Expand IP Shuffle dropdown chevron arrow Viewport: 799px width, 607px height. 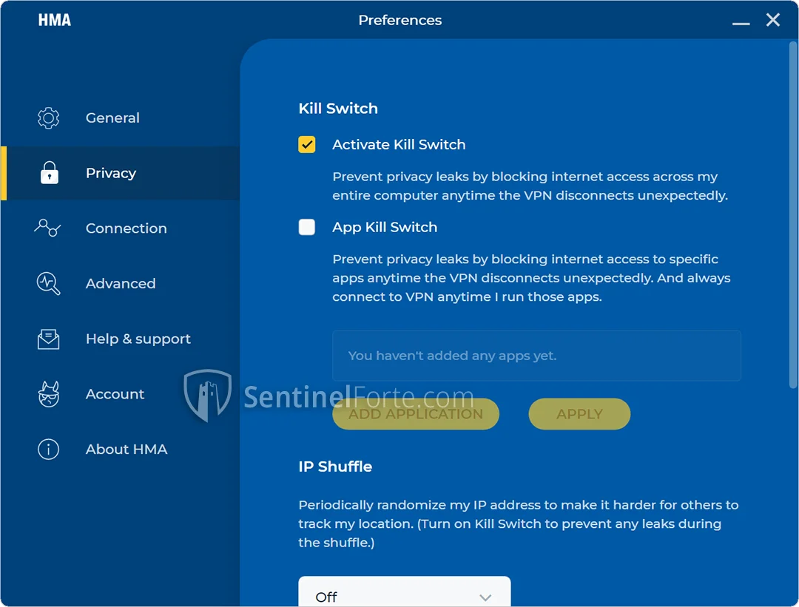485,597
